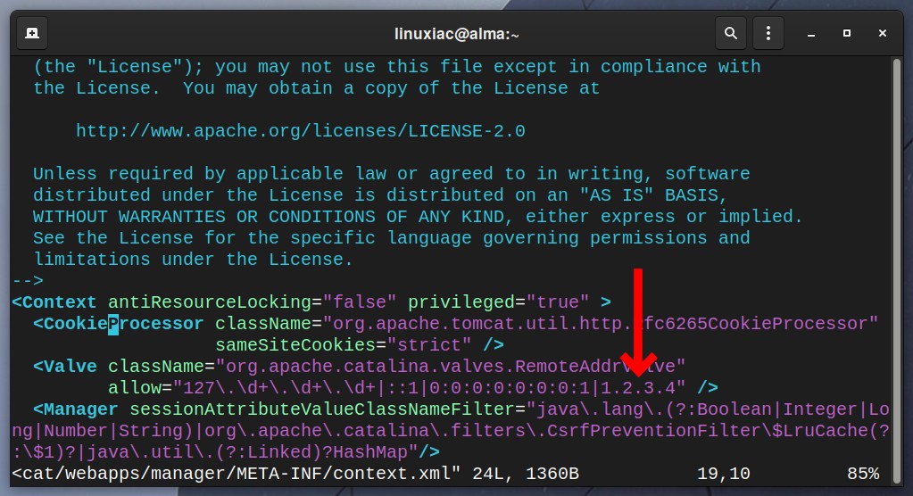Click the HashMap closing text
The image size is (913, 496).
click(370, 452)
